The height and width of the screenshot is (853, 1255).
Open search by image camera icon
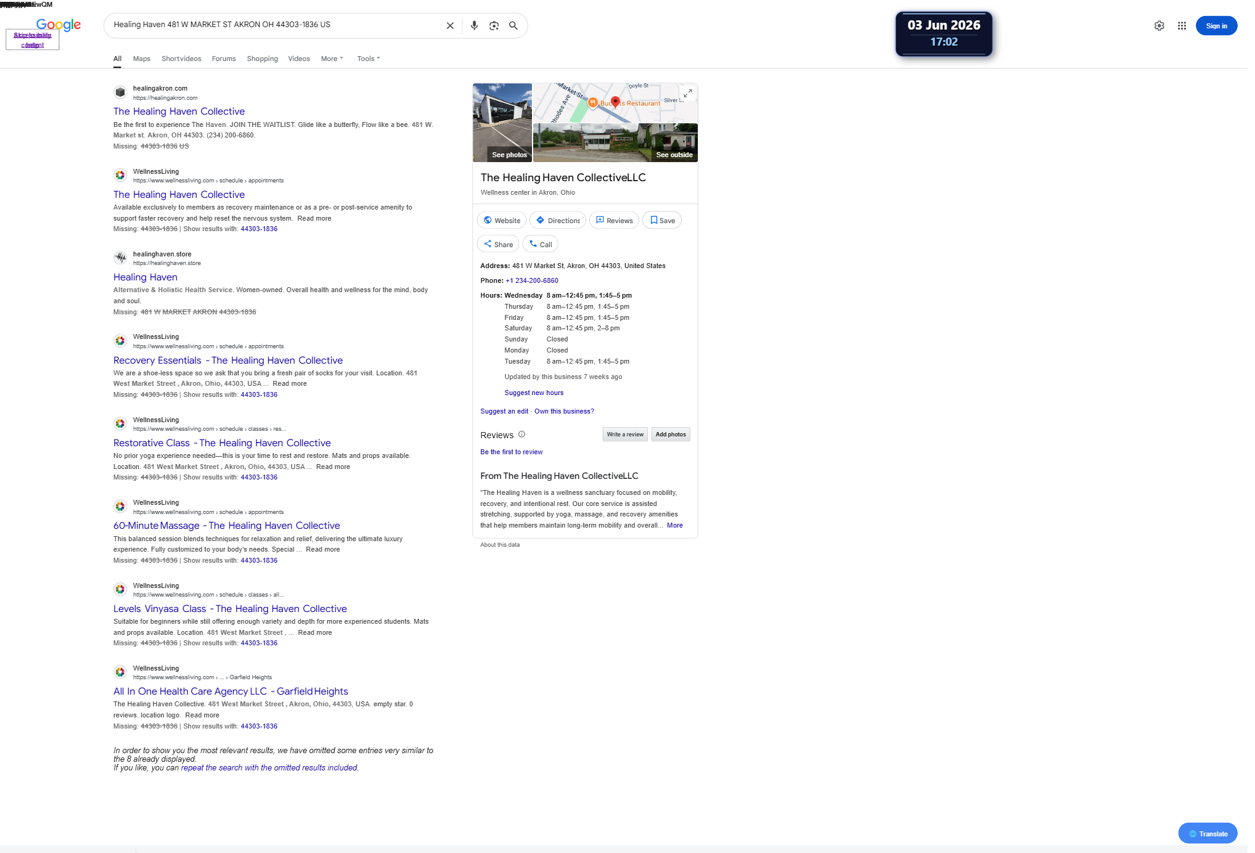pos(494,26)
